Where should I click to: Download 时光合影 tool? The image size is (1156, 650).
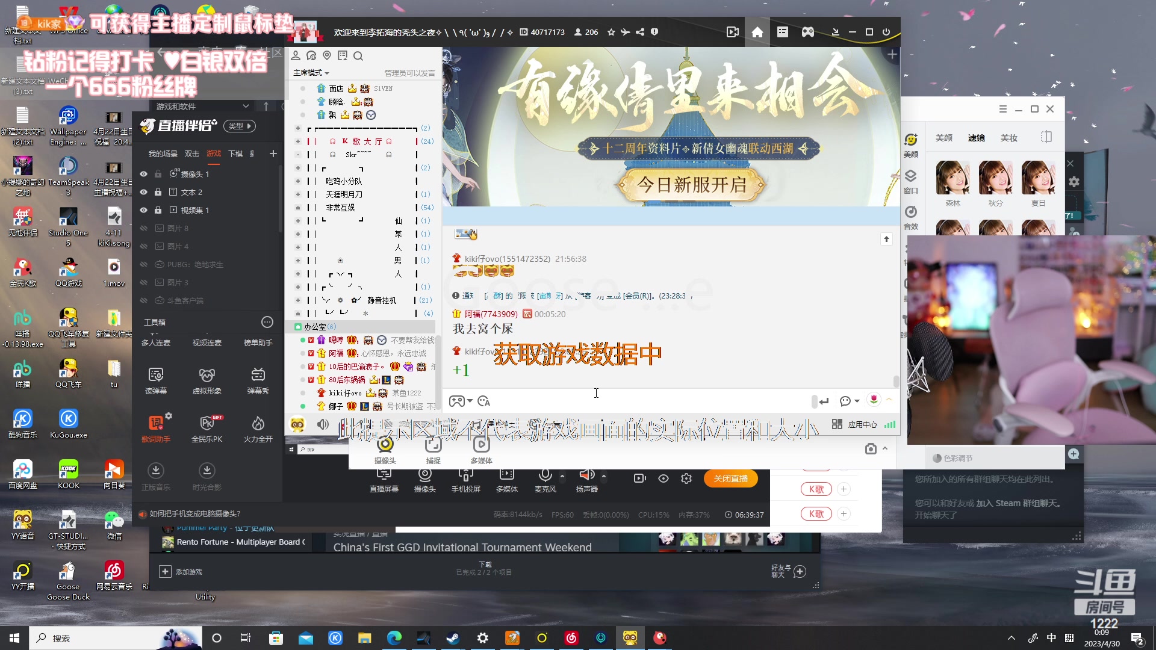(207, 477)
